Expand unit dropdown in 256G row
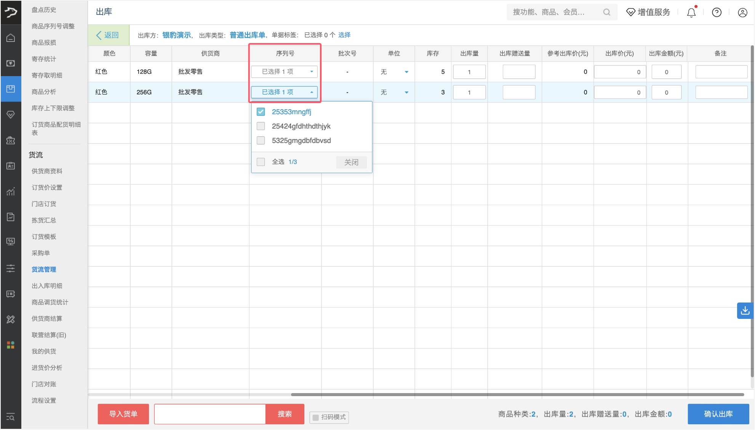755x430 pixels. point(406,92)
